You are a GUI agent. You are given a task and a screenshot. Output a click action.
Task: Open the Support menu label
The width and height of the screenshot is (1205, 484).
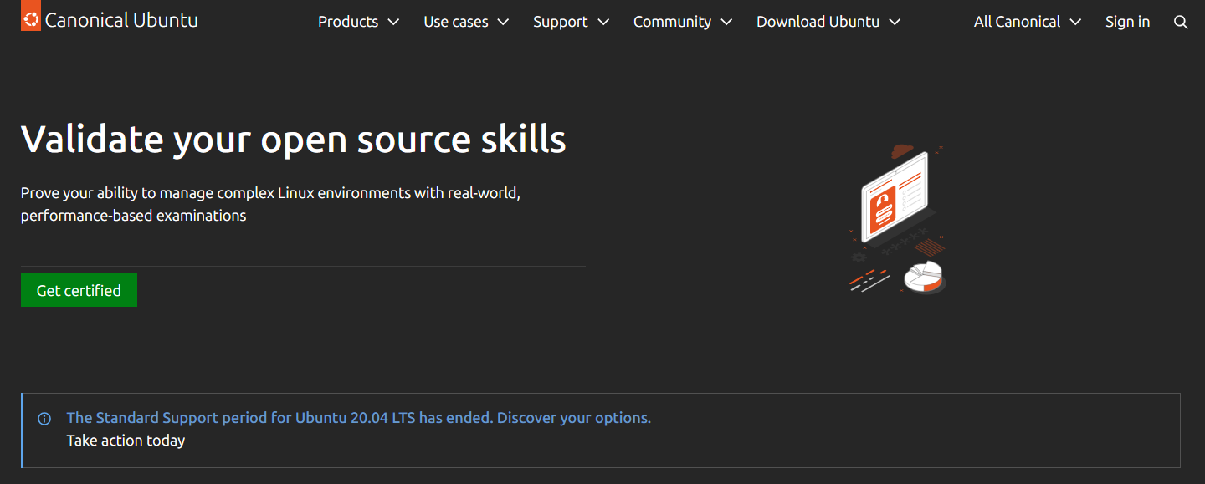[560, 23]
